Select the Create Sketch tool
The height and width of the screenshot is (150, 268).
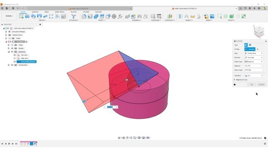coord(21,16)
